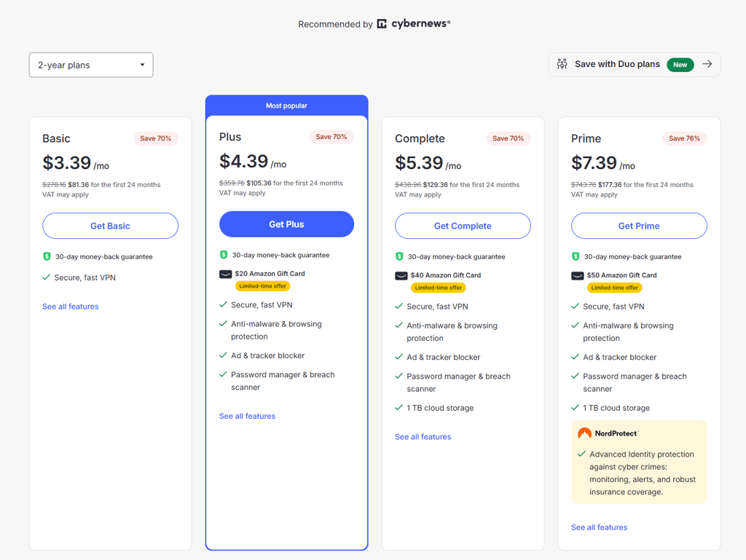
Task: Open the 2-year plans dropdown
Action: pyautogui.click(x=91, y=65)
